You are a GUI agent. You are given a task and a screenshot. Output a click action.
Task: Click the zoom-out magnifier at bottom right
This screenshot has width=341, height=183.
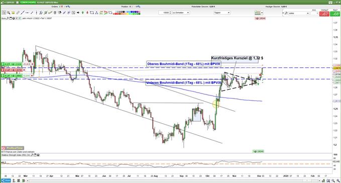coord(333,180)
